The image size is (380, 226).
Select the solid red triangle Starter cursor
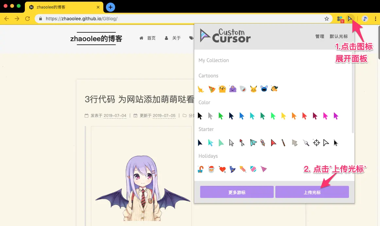(273, 143)
